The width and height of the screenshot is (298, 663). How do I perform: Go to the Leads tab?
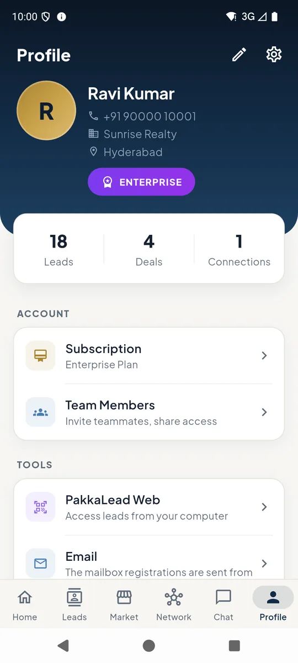(74, 605)
